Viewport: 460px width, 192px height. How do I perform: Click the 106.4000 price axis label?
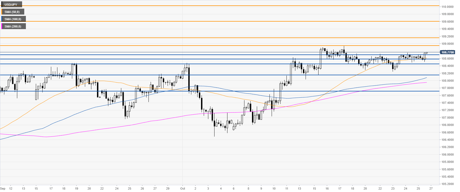[447, 140]
